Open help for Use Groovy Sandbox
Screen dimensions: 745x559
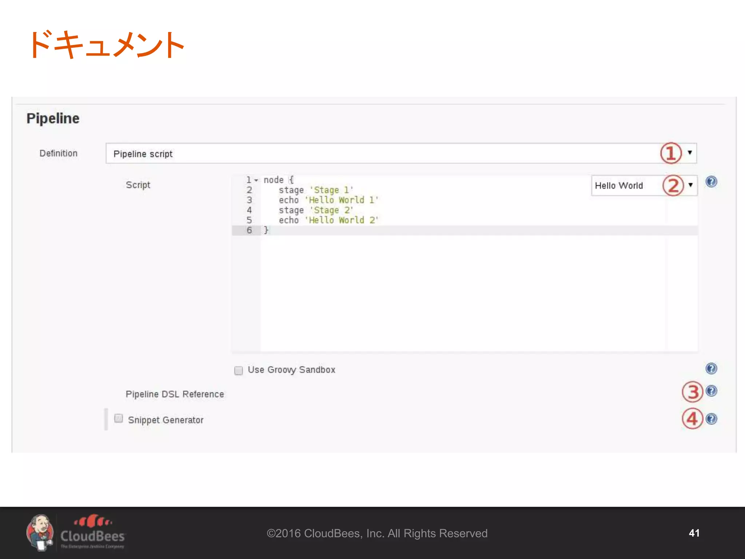click(711, 369)
